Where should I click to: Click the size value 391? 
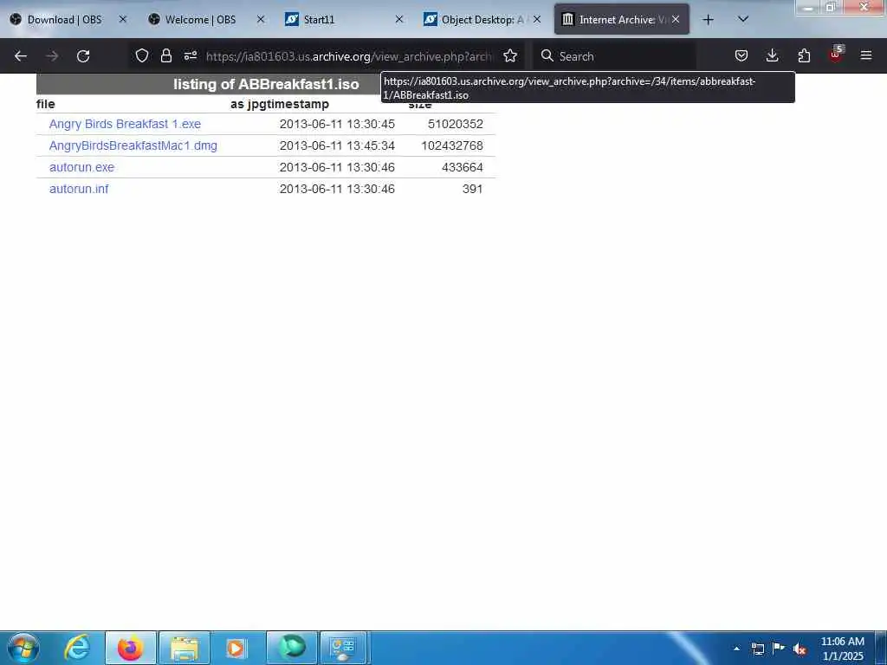point(472,189)
